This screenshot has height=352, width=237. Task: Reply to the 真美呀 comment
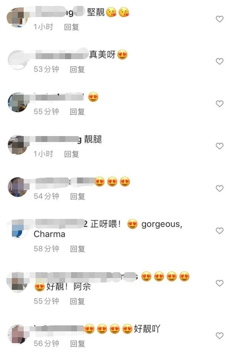coord(77,70)
